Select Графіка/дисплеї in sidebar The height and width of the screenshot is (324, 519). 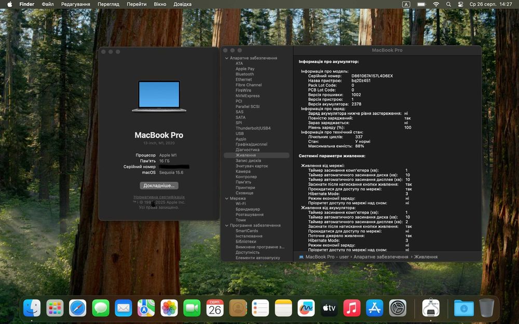click(x=251, y=145)
